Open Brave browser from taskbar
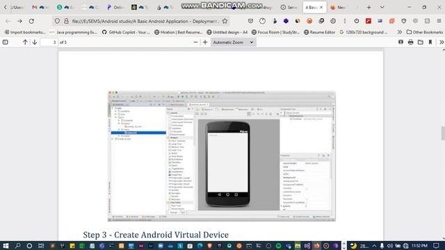 pyautogui.click(x=210, y=246)
